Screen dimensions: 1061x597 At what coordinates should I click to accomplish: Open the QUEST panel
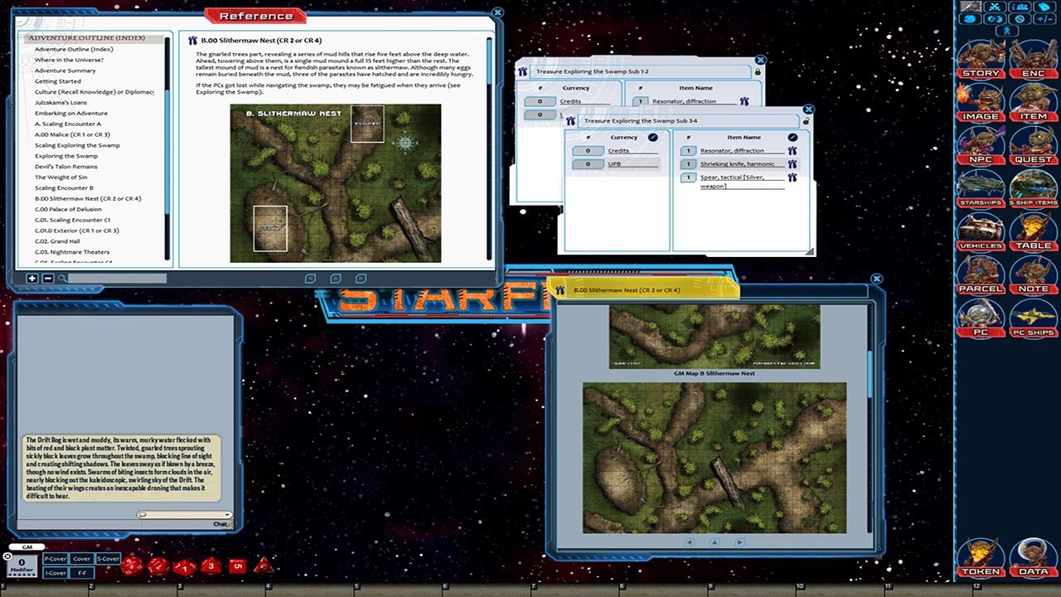click(x=1033, y=158)
